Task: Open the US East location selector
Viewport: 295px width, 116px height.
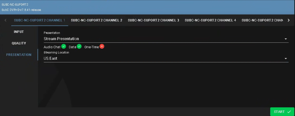Action: [166, 59]
